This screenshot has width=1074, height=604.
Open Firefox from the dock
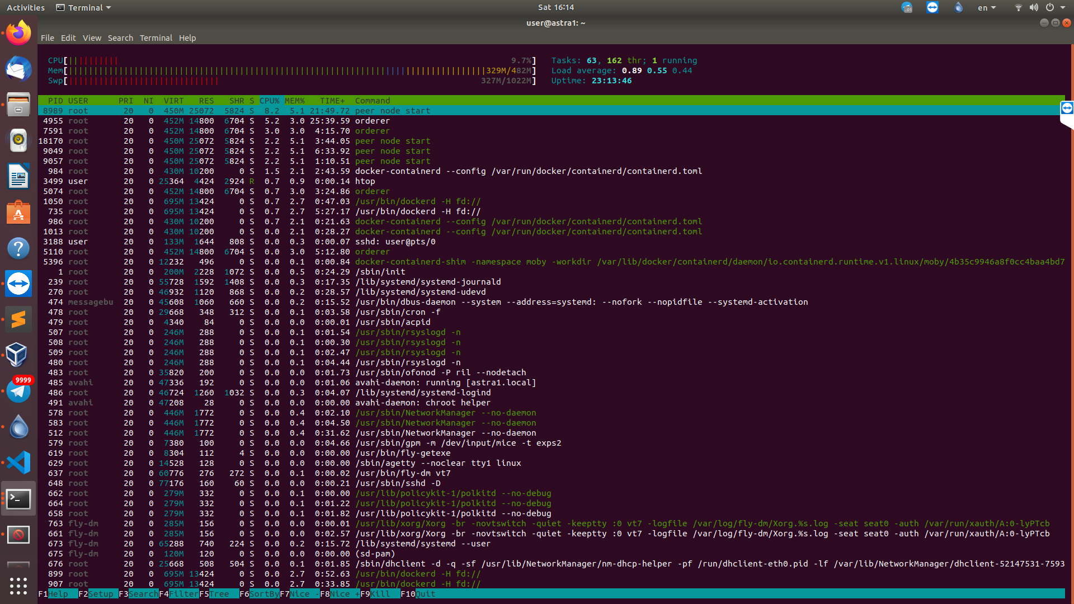point(18,34)
